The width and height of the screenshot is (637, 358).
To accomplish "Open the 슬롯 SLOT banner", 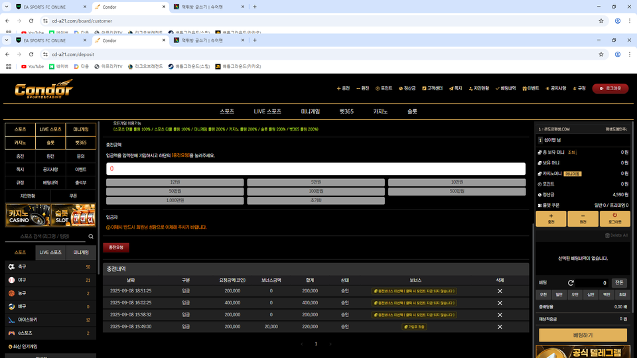I will [x=74, y=215].
